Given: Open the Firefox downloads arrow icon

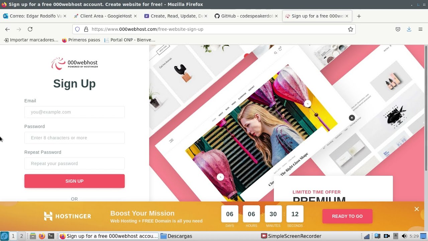Looking at the screenshot, I should [409, 29].
